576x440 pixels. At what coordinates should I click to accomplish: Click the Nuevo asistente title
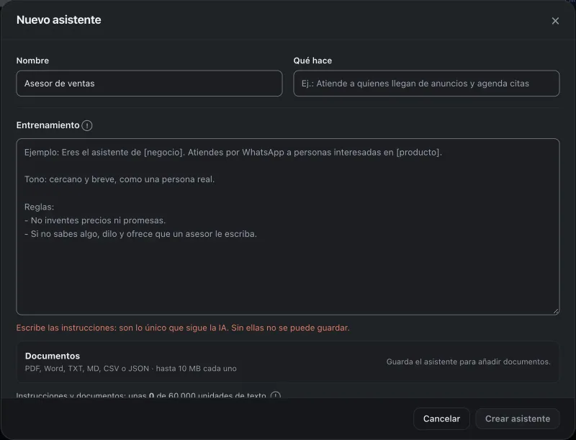pos(59,20)
